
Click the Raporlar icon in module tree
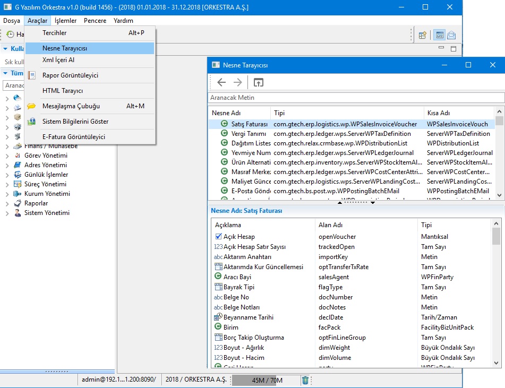(x=18, y=203)
